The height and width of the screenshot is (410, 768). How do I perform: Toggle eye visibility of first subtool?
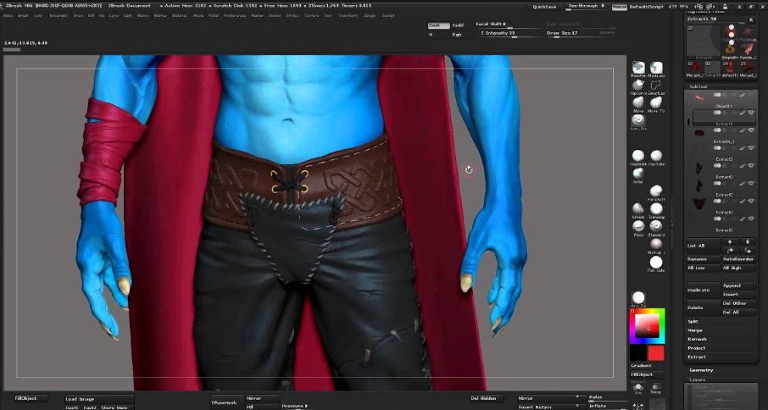(750, 95)
